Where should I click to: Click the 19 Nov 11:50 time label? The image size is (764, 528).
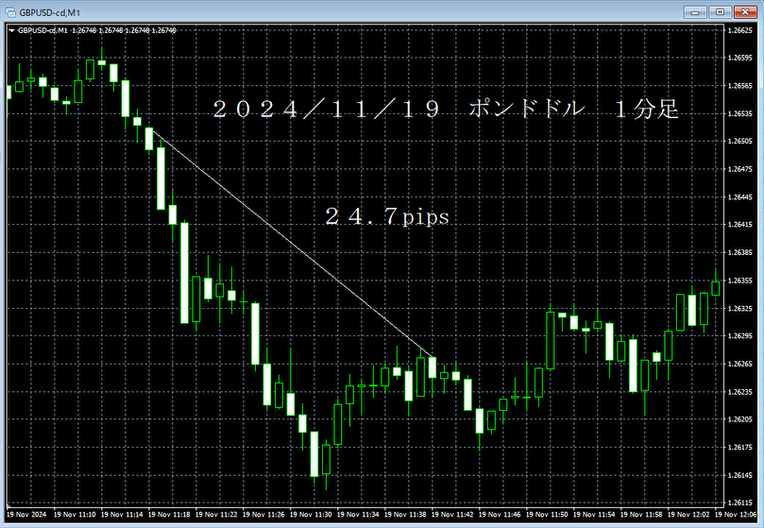[547, 515]
